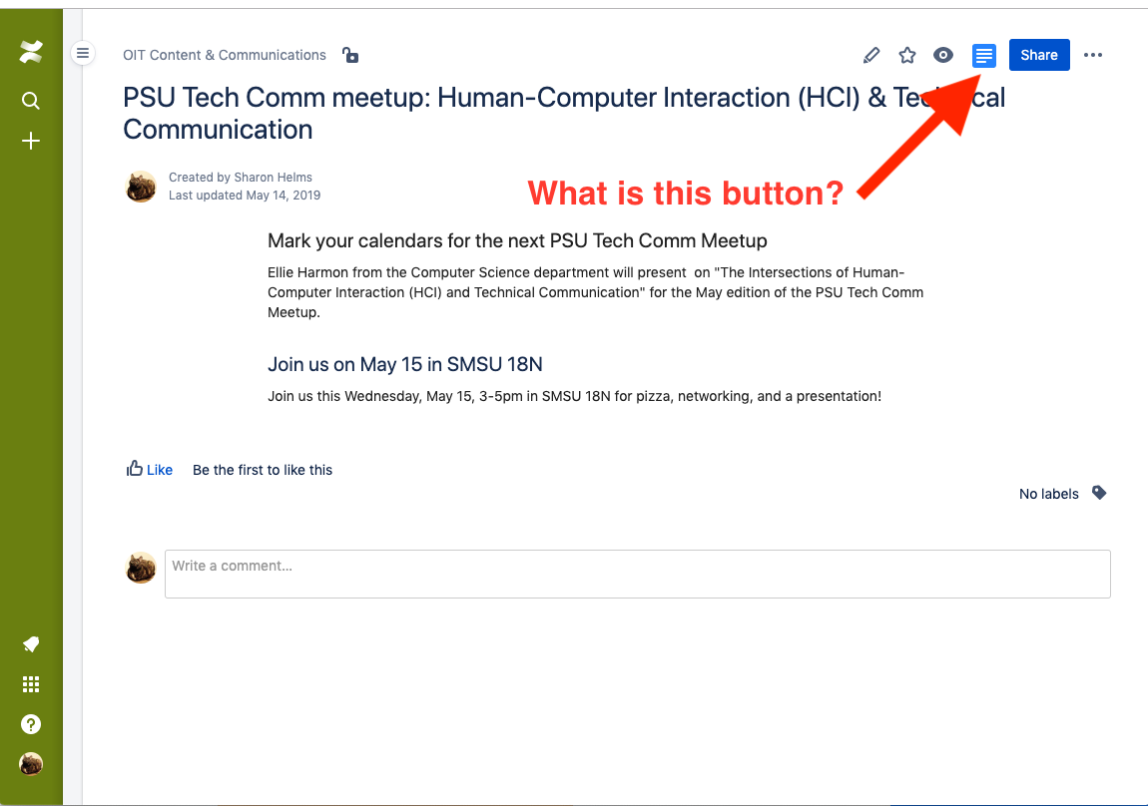Open notifications bell in sidebar

coord(31,644)
